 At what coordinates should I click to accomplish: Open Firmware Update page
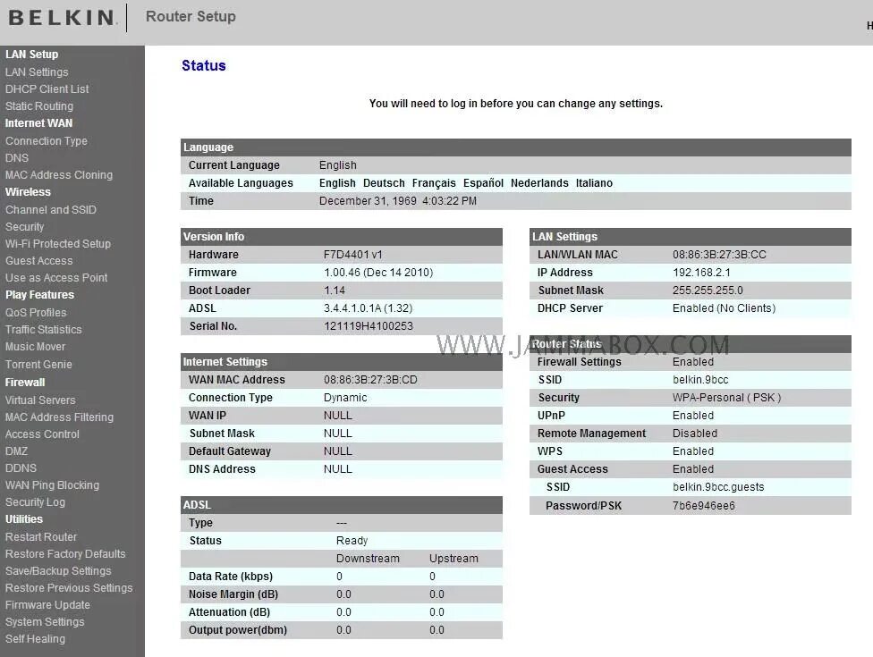(47, 604)
